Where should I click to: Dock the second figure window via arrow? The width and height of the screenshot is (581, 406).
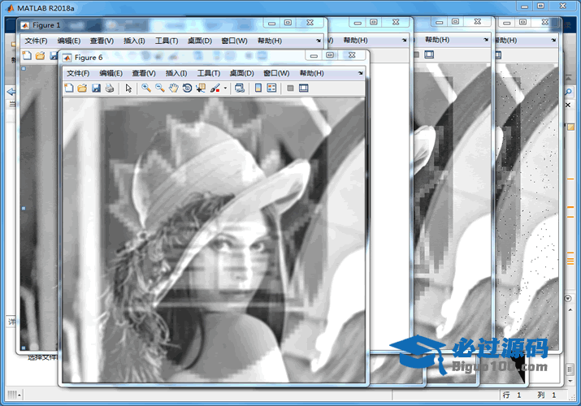[404, 40]
